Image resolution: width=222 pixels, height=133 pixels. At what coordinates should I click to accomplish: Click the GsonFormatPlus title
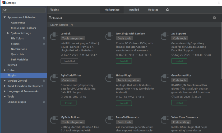coord(181,75)
